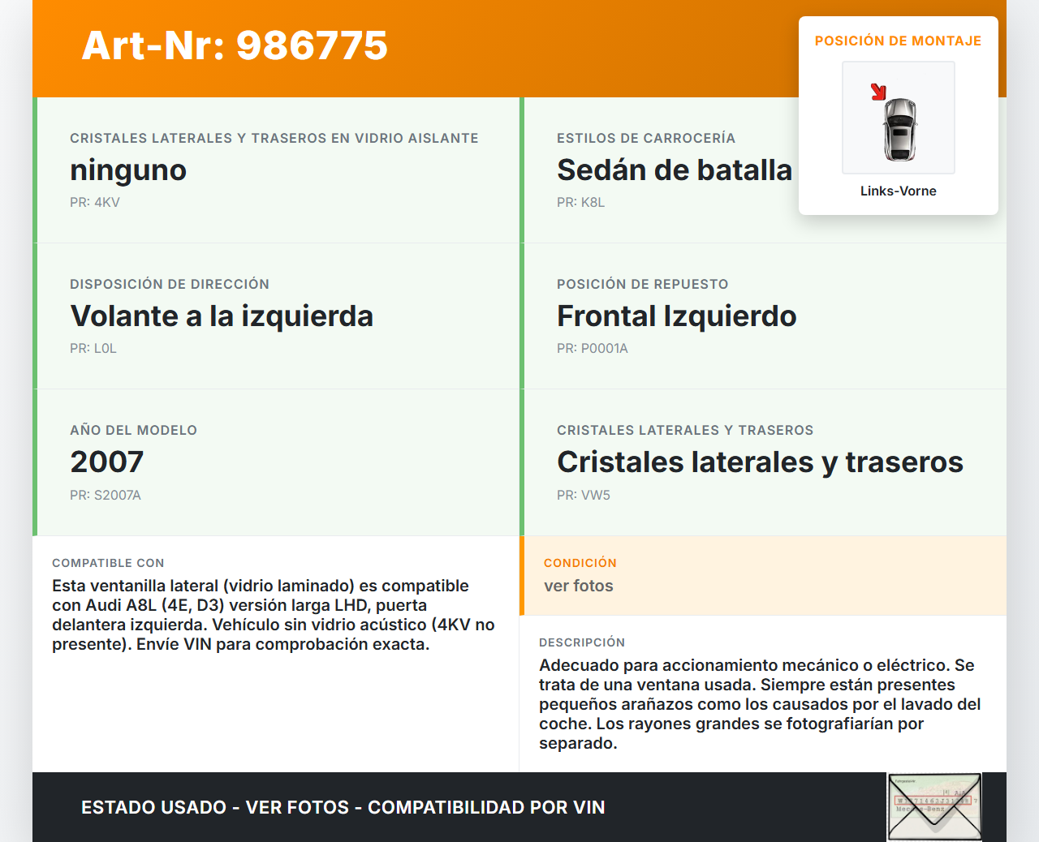The image size is (1039, 842).
Task: Click the car mounting position image
Action: tap(899, 118)
